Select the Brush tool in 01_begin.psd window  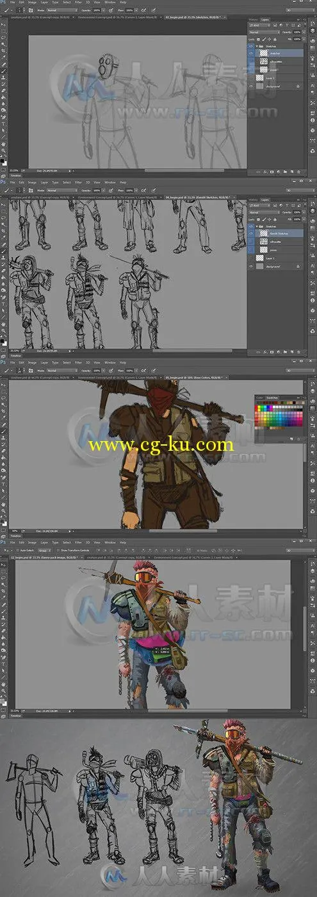tap(4, 71)
